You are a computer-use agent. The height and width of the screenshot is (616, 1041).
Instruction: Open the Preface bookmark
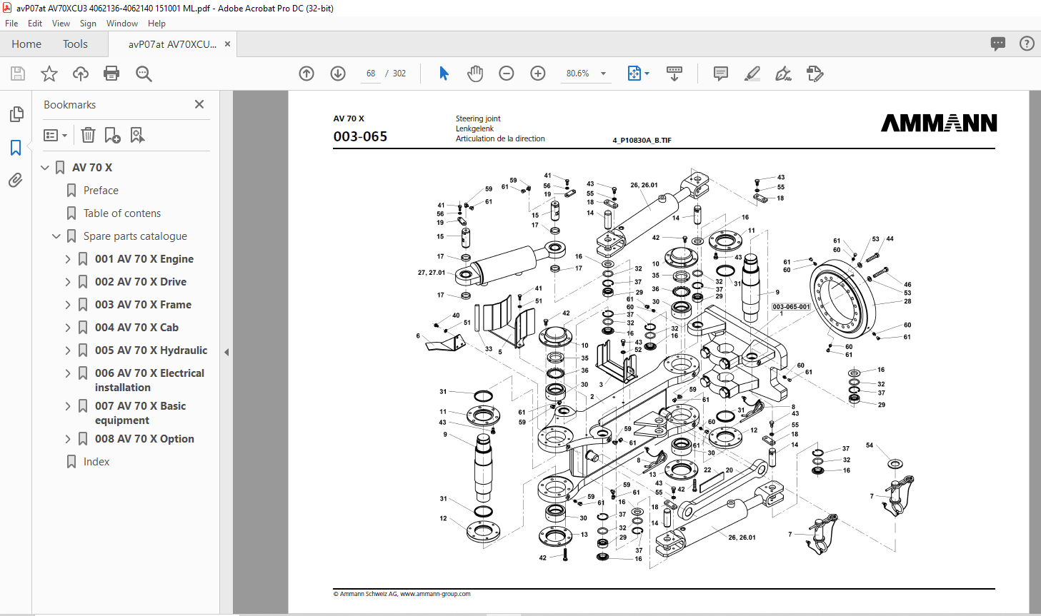[x=101, y=191]
